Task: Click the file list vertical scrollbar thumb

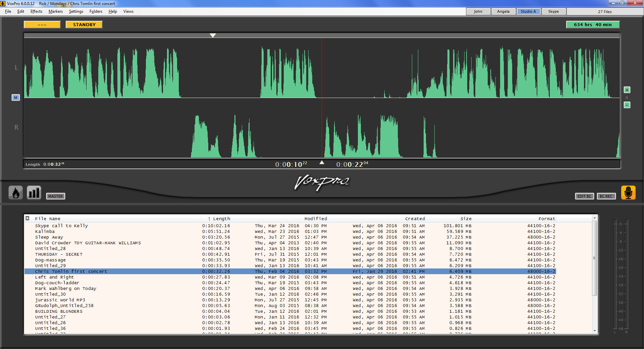Action: point(594,258)
